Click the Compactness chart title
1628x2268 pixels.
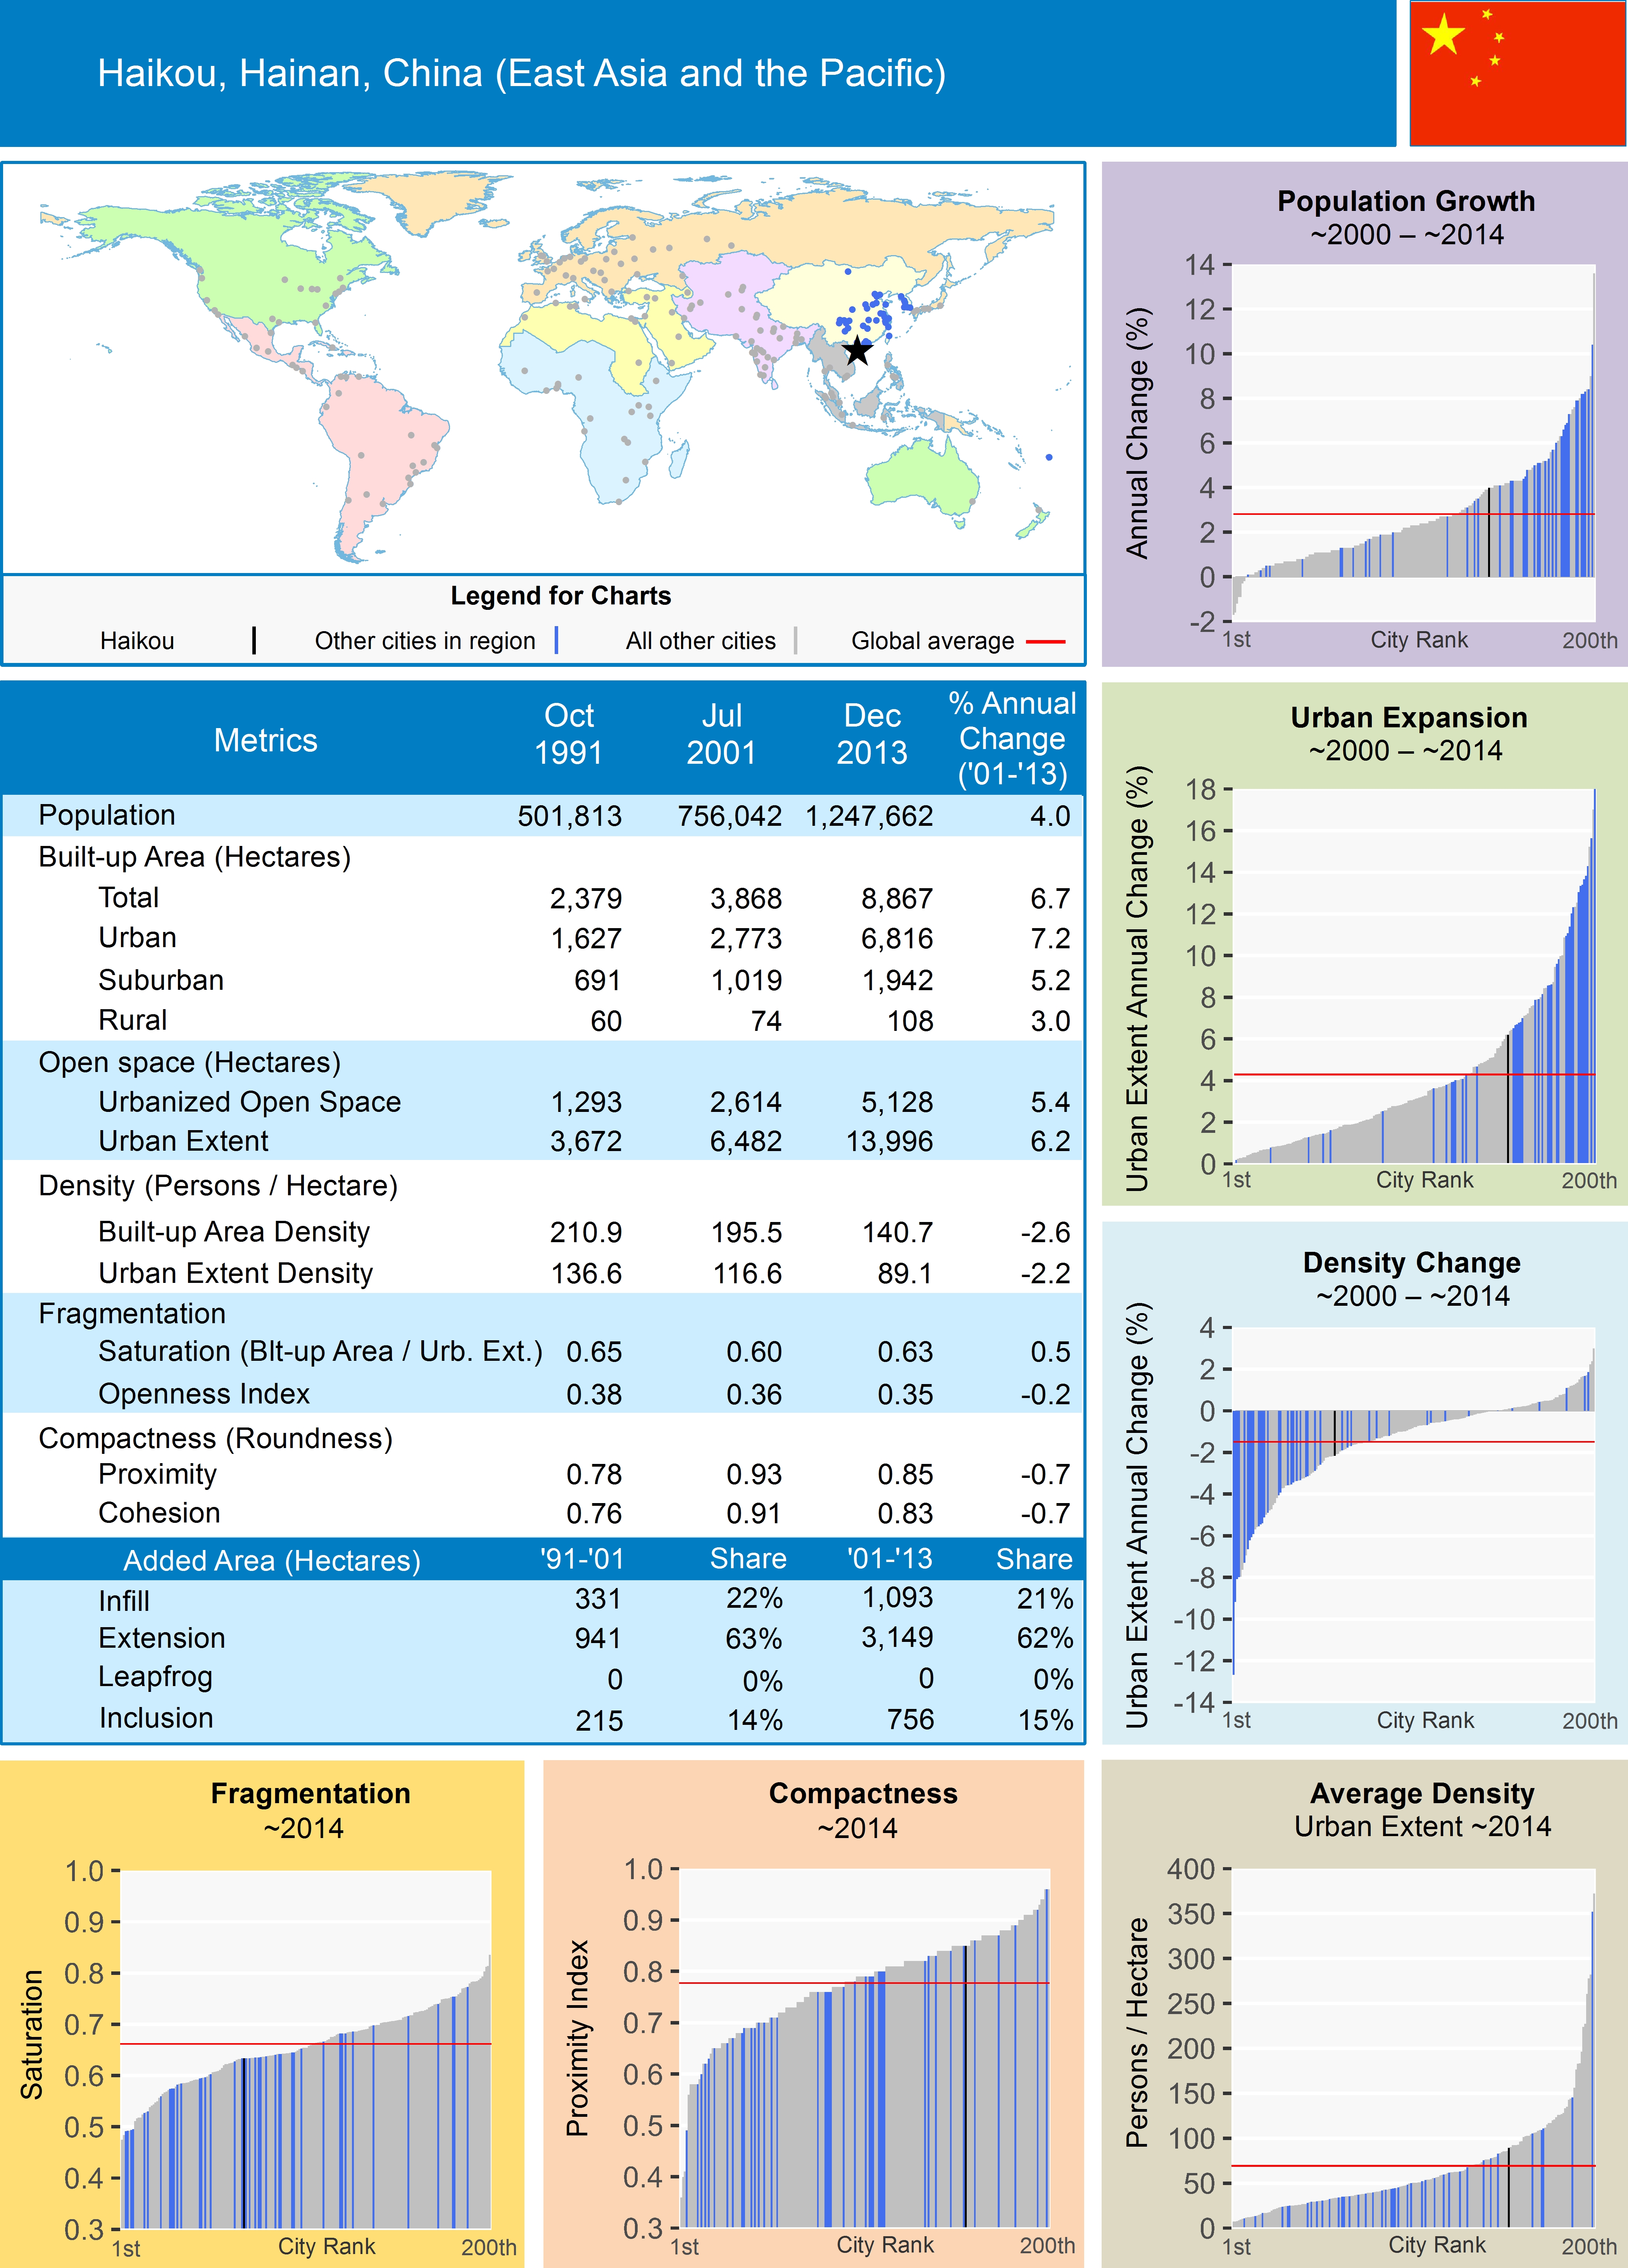point(862,1793)
